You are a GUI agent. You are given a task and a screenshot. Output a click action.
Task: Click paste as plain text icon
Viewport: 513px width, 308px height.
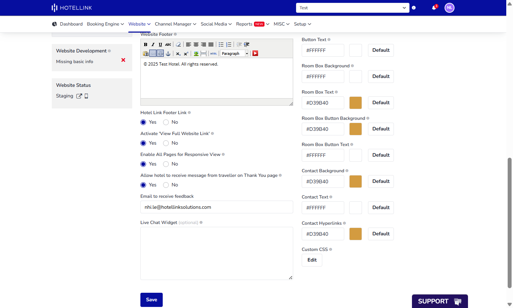click(x=145, y=54)
